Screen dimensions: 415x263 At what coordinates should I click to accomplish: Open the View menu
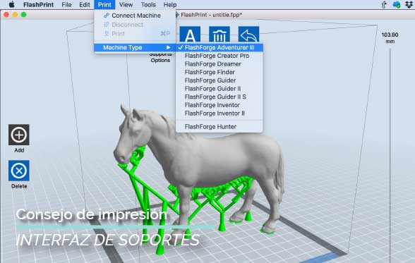coord(126,4)
